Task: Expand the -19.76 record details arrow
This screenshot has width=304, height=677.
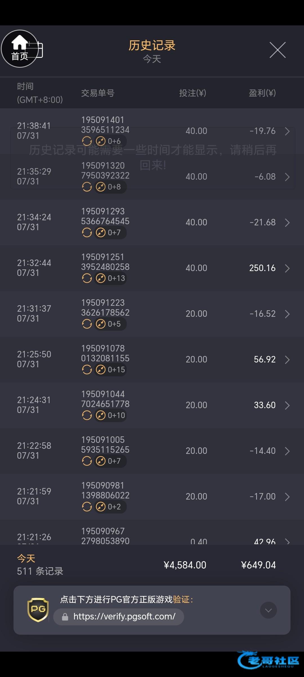Action: (x=287, y=131)
